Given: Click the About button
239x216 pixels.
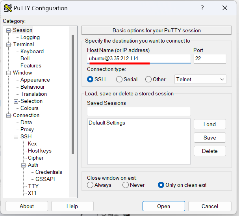Looking at the screenshot, I should (x=27, y=206).
